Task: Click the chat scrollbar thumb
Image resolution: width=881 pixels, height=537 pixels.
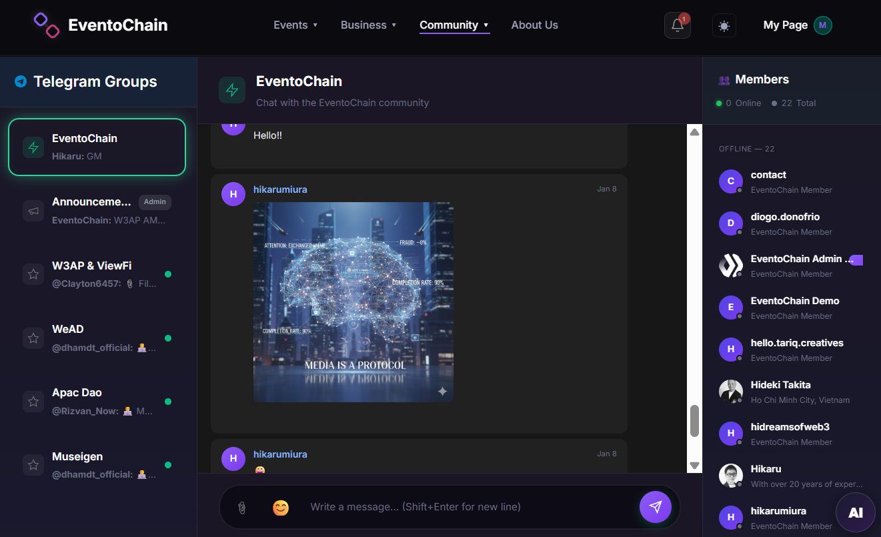Action: coord(694,421)
